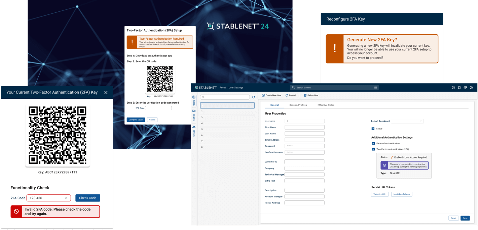478x230 pixels.
Task: Click the pencil icon next to Status
Action: [x=392, y=157]
